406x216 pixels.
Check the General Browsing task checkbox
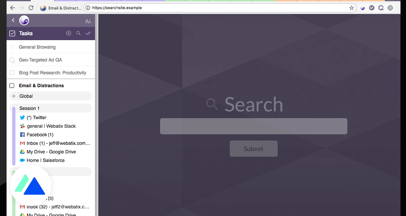tap(12, 47)
